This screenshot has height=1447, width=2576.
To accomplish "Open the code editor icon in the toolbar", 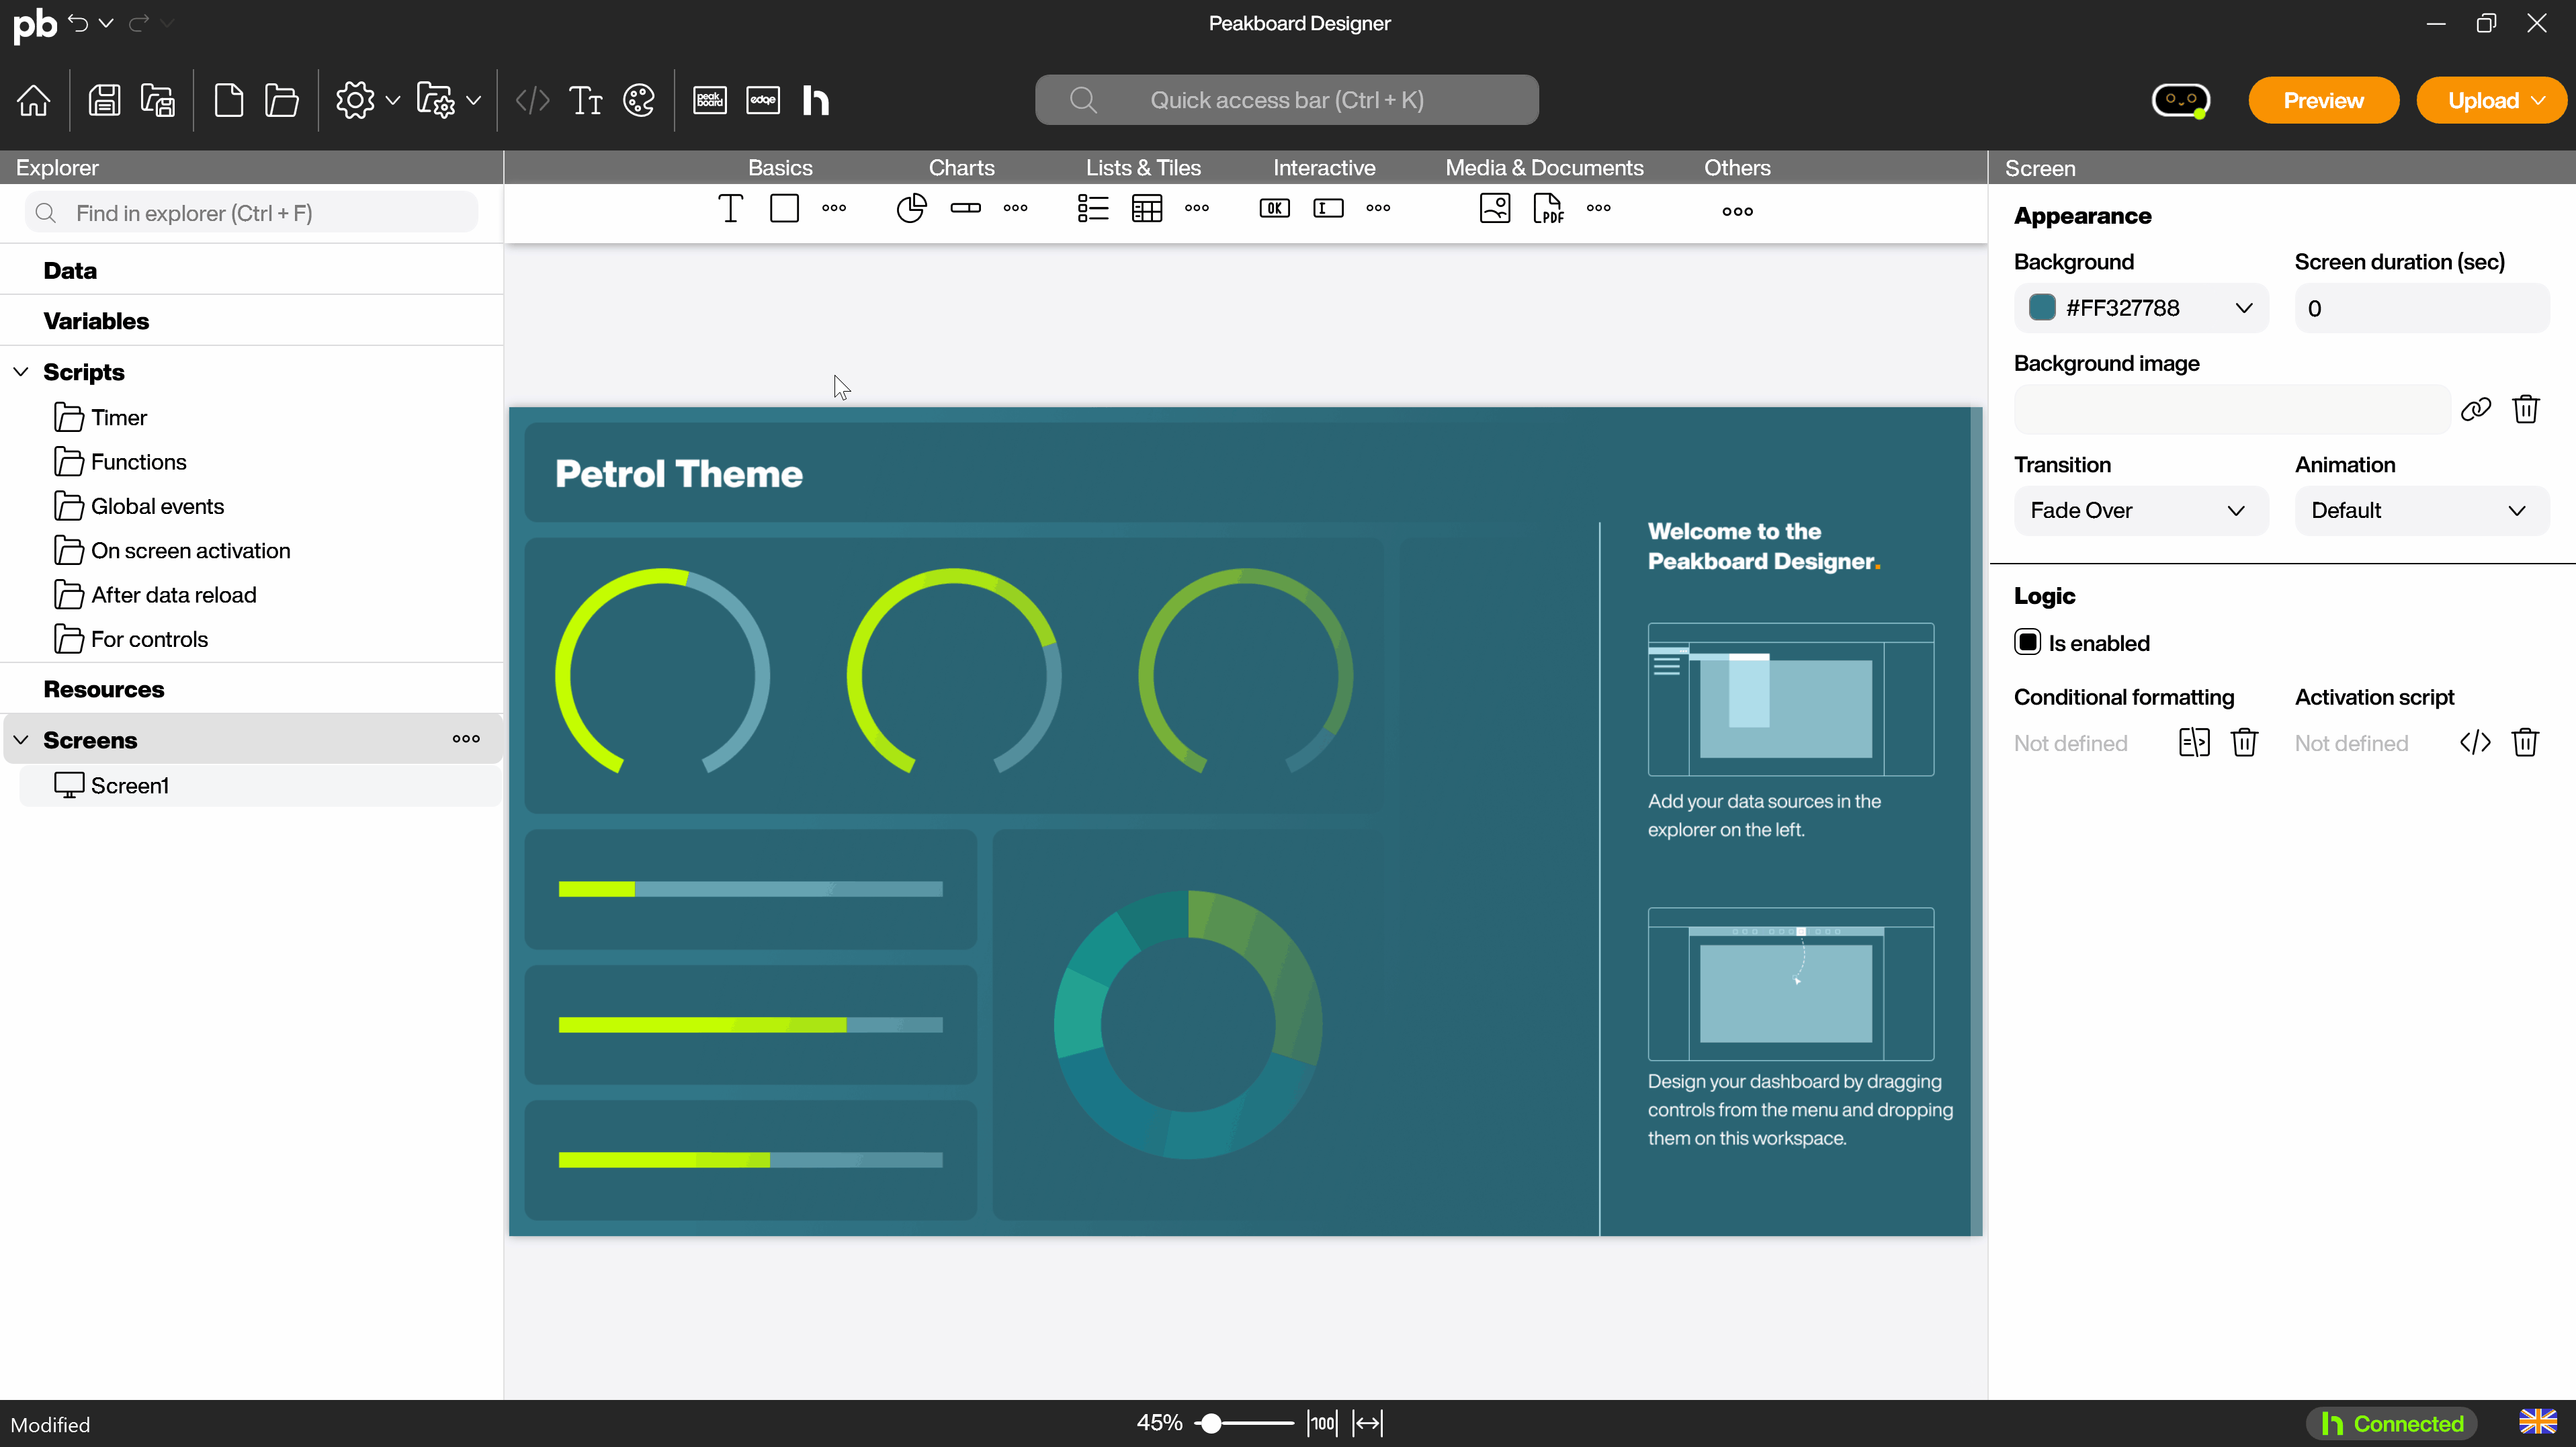I will (532, 100).
